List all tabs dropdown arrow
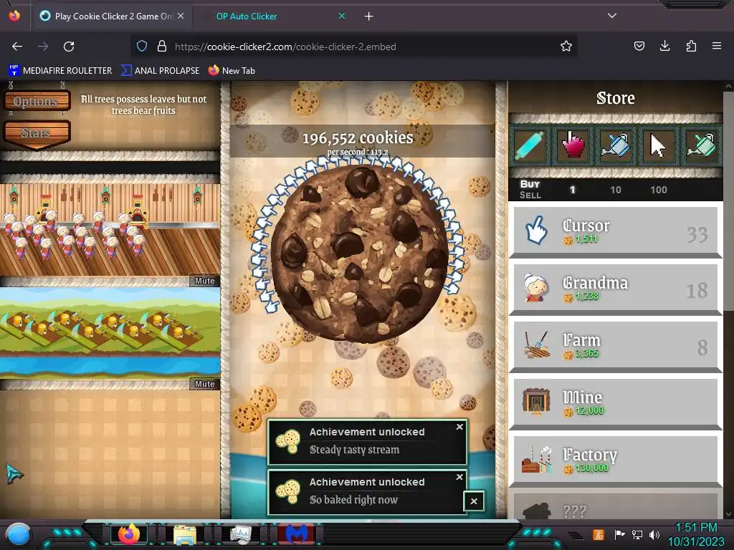Viewport: 734px width, 550px height. click(x=612, y=16)
